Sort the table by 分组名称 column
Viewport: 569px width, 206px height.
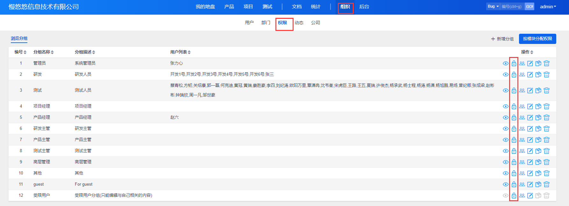click(x=43, y=52)
